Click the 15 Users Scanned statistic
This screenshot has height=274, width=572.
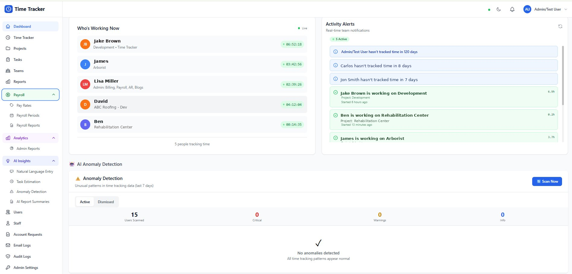(134, 216)
